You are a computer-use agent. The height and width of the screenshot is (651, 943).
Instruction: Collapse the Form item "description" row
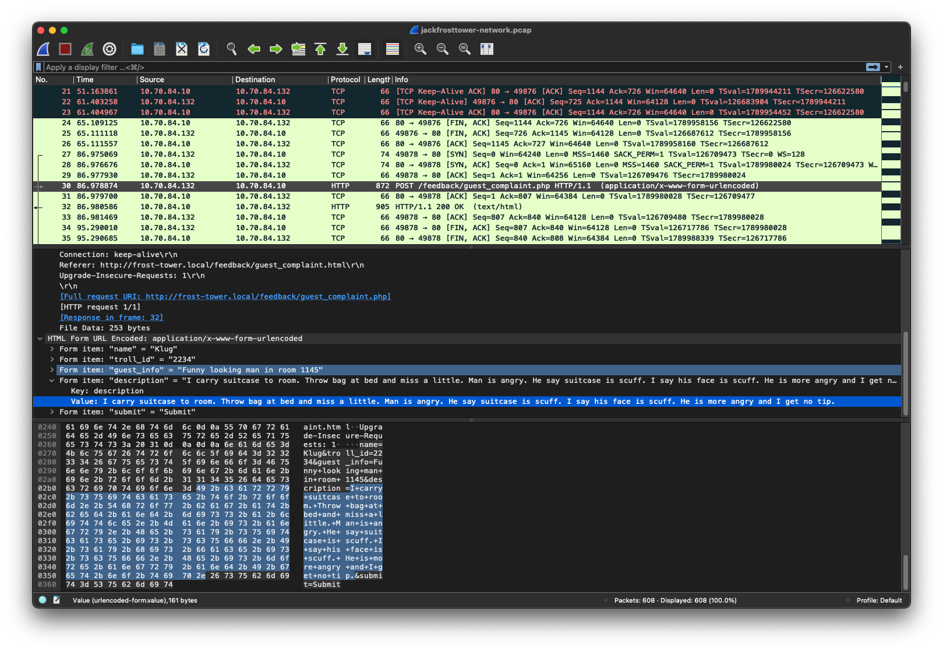(x=52, y=381)
